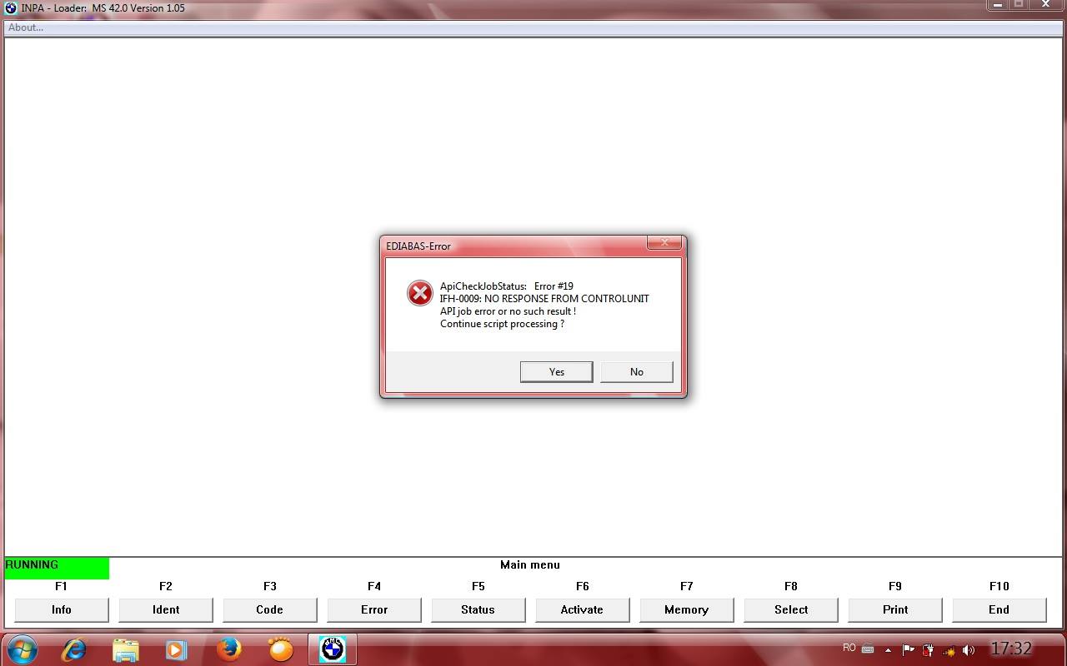Click the 17:32 taskbar clock

[x=1010, y=649]
